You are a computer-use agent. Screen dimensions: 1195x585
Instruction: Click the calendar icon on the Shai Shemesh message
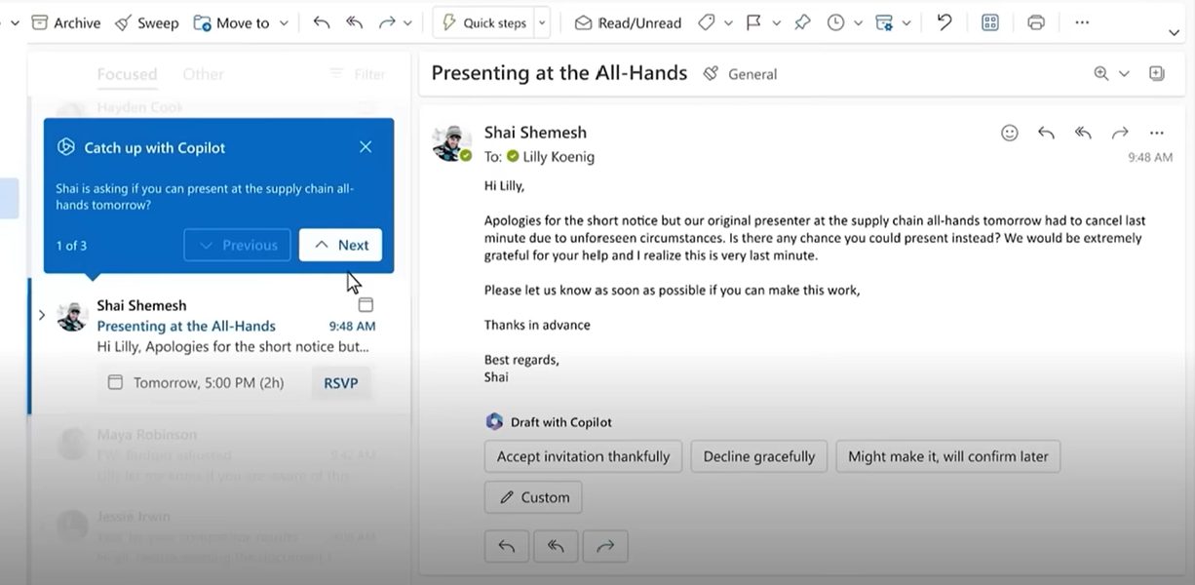pyautogui.click(x=366, y=305)
